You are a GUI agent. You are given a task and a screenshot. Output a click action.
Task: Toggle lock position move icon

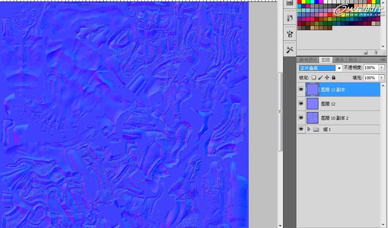327,77
